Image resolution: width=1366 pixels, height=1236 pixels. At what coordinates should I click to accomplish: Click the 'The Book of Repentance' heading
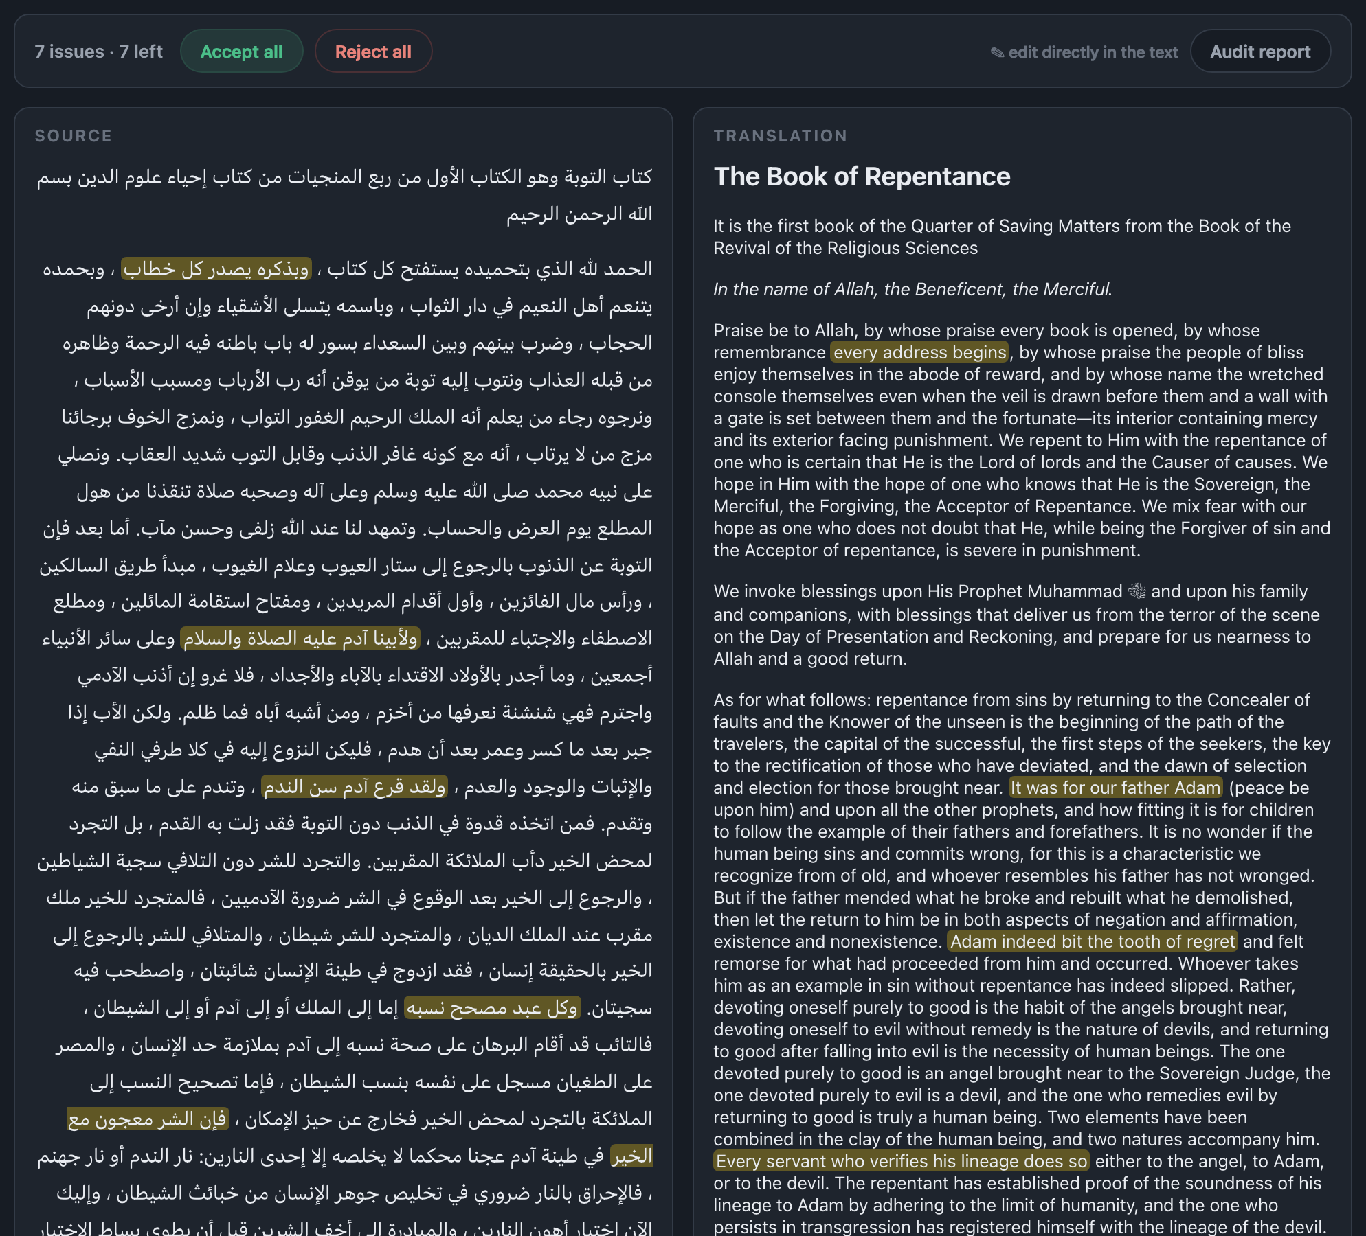coord(862,176)
